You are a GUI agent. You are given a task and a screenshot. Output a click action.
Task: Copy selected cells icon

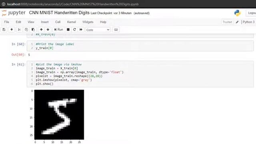pos(26,30)
